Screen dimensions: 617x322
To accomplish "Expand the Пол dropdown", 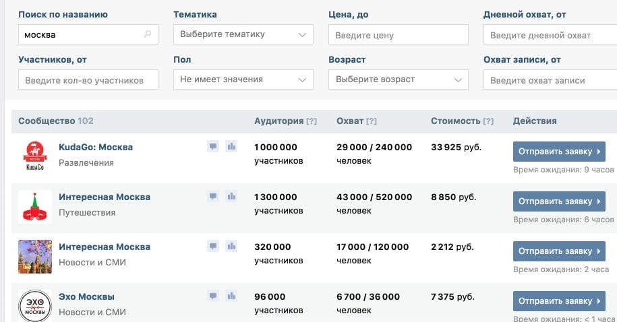I will pyautogui.click(x=243, y=79).
